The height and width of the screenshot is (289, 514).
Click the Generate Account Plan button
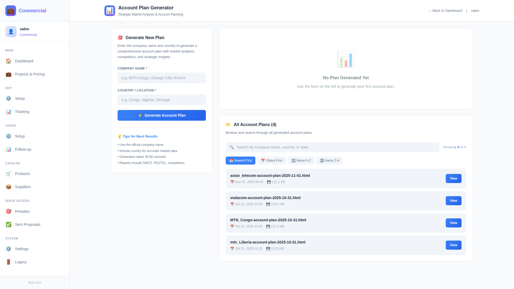click(x=162, y=115)
